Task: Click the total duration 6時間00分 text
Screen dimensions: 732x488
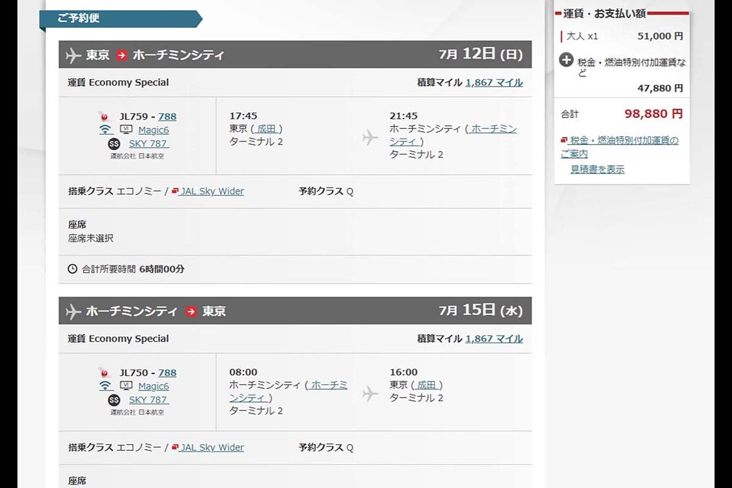Action: click(x=162, y=268)
